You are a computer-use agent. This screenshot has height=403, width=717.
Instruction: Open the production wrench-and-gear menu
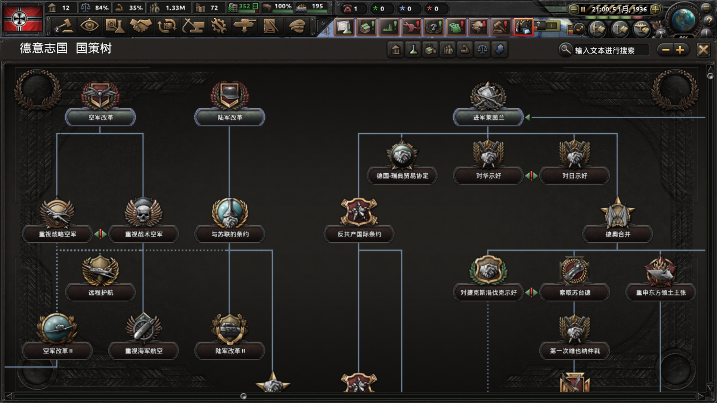(x=218, y=26)
